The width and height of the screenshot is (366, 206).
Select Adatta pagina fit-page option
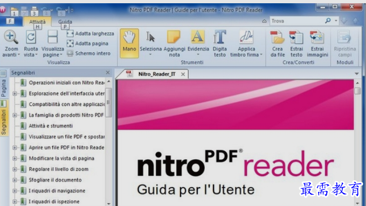click(87, 44)
